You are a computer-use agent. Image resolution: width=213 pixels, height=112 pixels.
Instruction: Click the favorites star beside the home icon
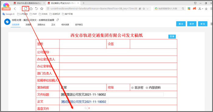[x=42, y=9]
